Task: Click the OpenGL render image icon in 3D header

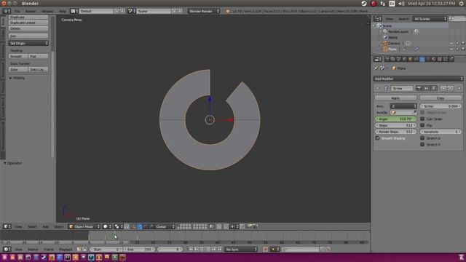Action: 249,226
